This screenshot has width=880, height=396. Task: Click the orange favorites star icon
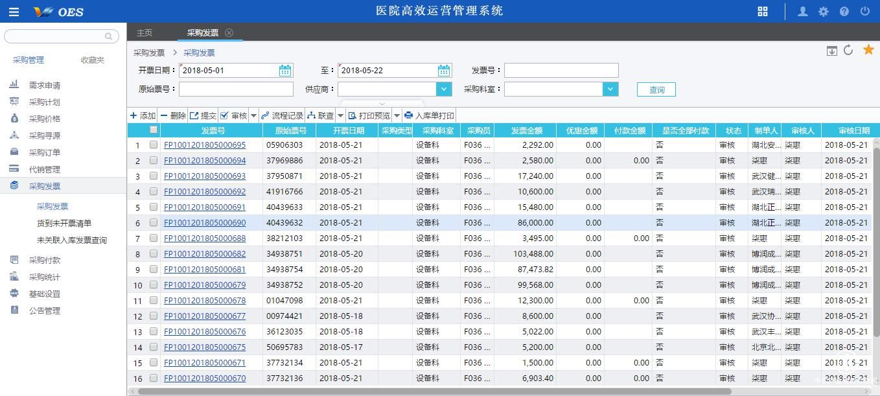coord(868,49)
